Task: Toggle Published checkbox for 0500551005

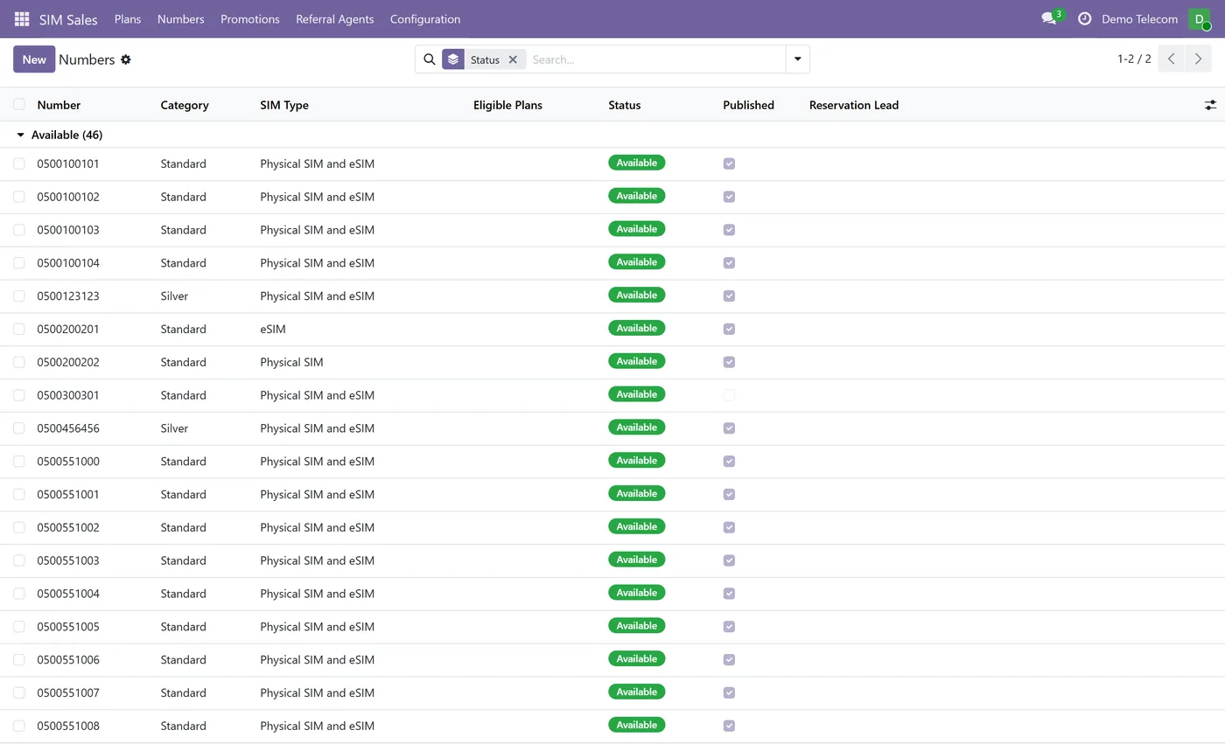Action: pyautogui.click(x=729, y=627)
